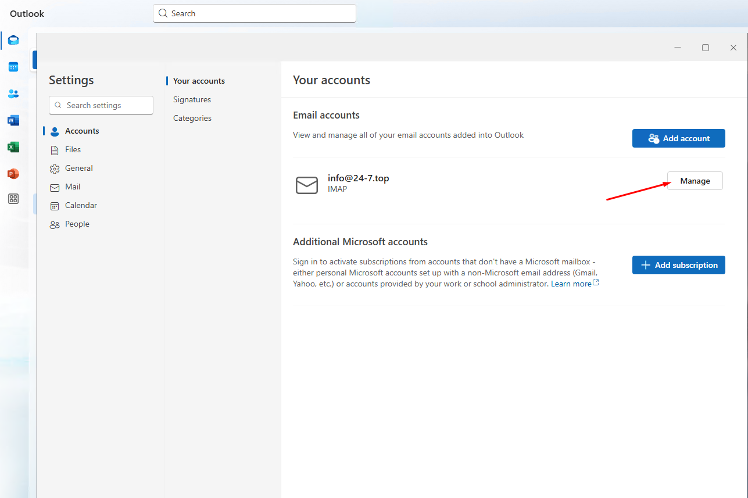Go to Mail settings category
This screenshot has width=748, height=498.
coord(73,187)
